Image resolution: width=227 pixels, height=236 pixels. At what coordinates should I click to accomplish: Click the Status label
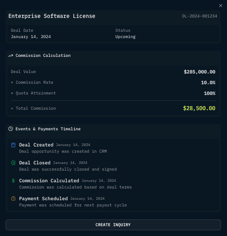pos(123,30)
